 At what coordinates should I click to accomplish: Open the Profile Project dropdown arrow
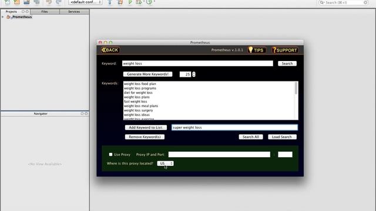(x=154, y=1)
